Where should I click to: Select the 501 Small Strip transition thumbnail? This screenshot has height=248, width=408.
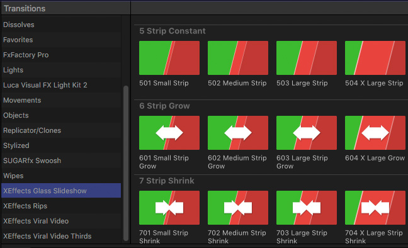[169, 58]
